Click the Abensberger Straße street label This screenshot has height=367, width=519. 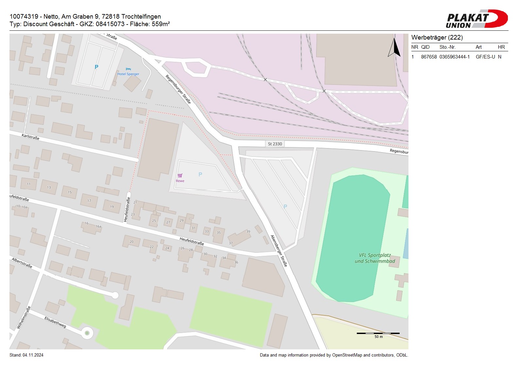pos(279,251)
